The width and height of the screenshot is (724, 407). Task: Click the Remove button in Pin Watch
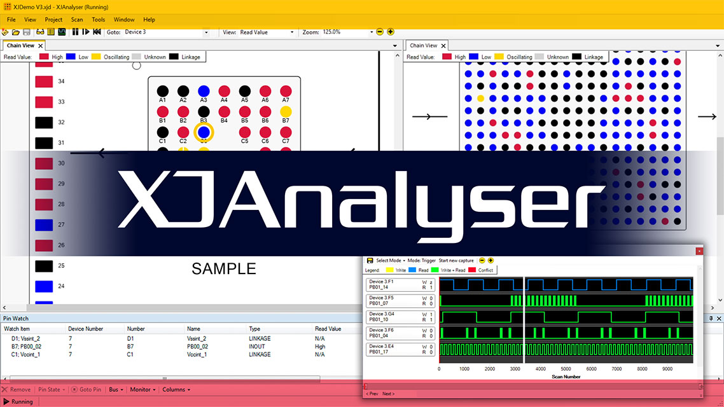[16, 389]
